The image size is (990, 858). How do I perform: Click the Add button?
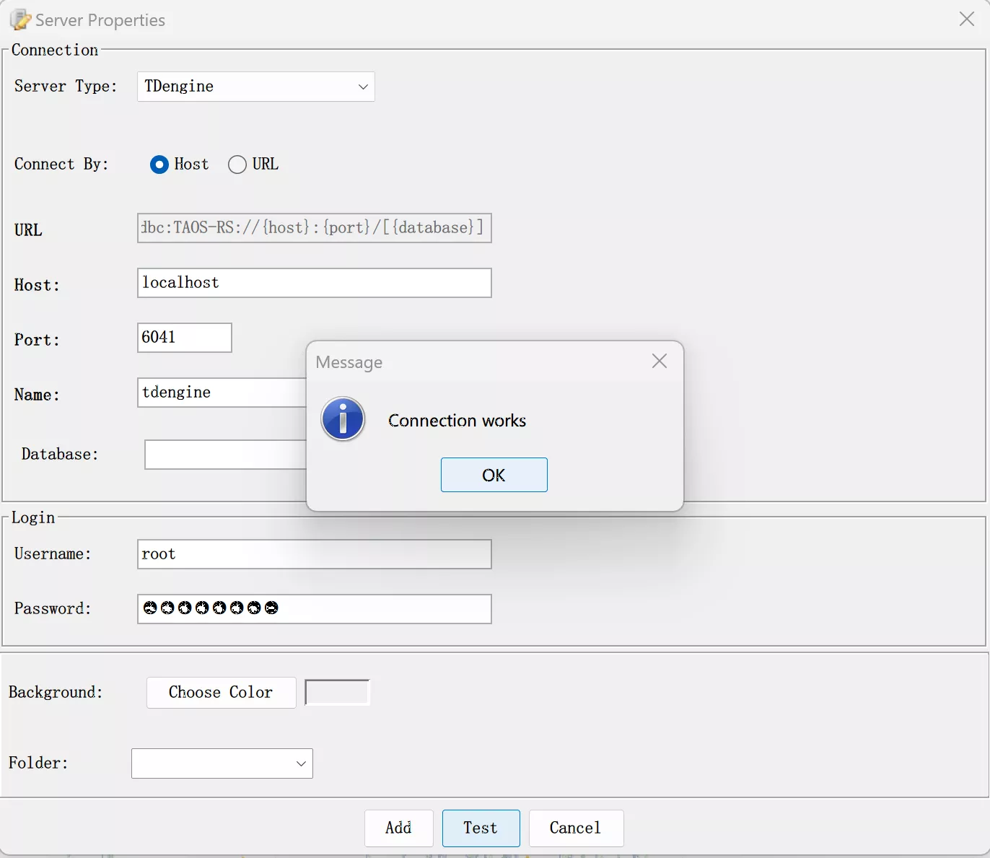pyautogui.click(x=398, y=828)
